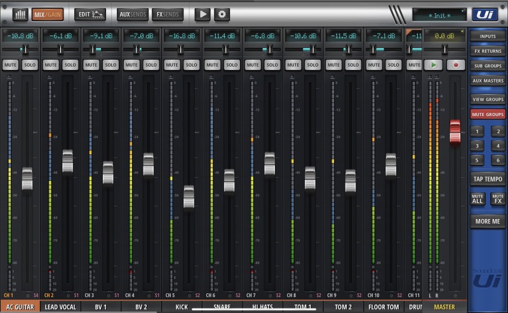The width and height of the screenshot is (508, 313).
Task: Toggle Mute FX
Action: point(498,199)
